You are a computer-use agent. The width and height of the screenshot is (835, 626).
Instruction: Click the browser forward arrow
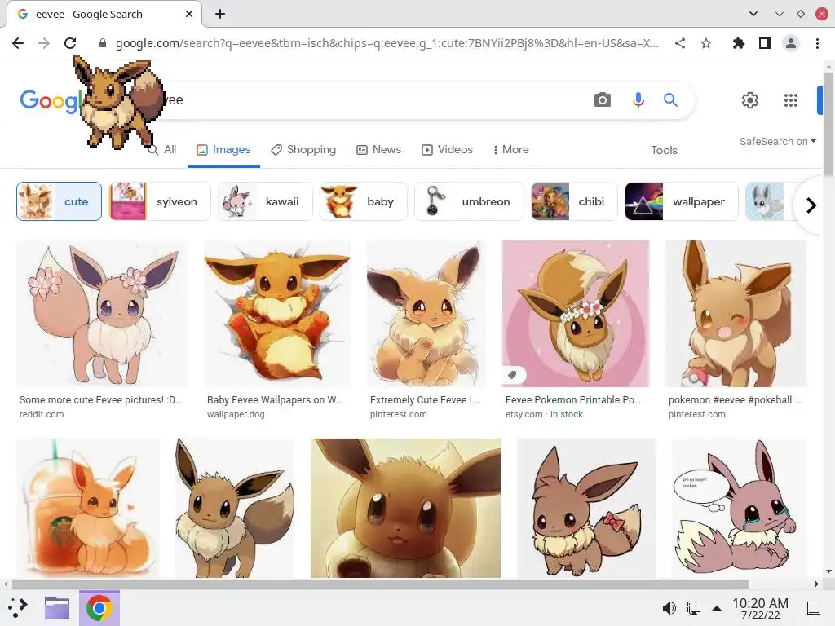click(x=44, y=43)
